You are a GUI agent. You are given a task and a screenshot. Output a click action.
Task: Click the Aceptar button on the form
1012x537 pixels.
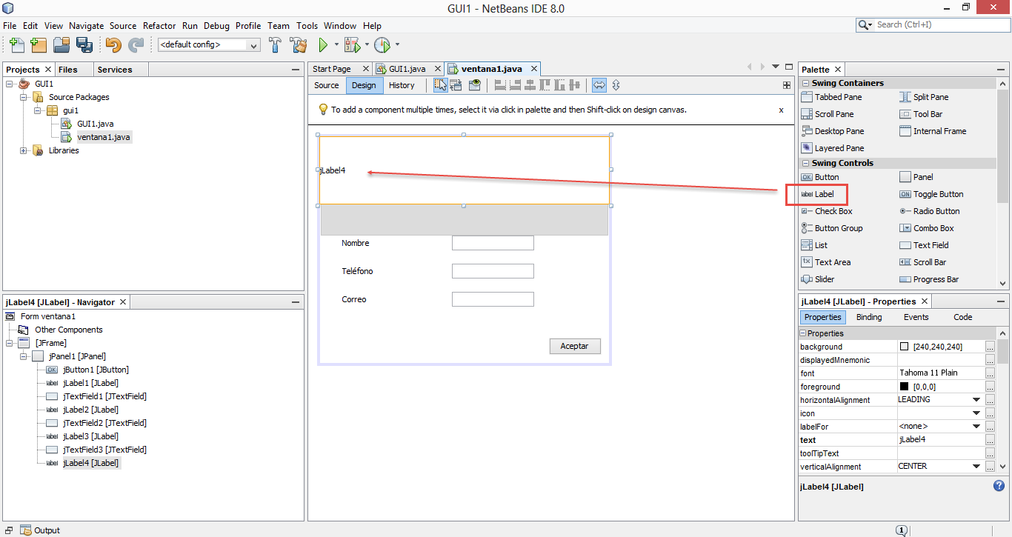click(575, 346)
